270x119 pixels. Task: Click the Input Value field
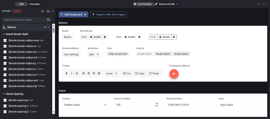pos(241,105)
